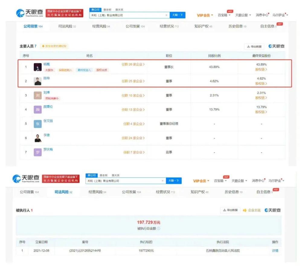Image resolution: width=302 pixels, height=268 pixels.
Task: Select 查关系 search mode above 主要人员 page
Action: [x=119, y=10]
